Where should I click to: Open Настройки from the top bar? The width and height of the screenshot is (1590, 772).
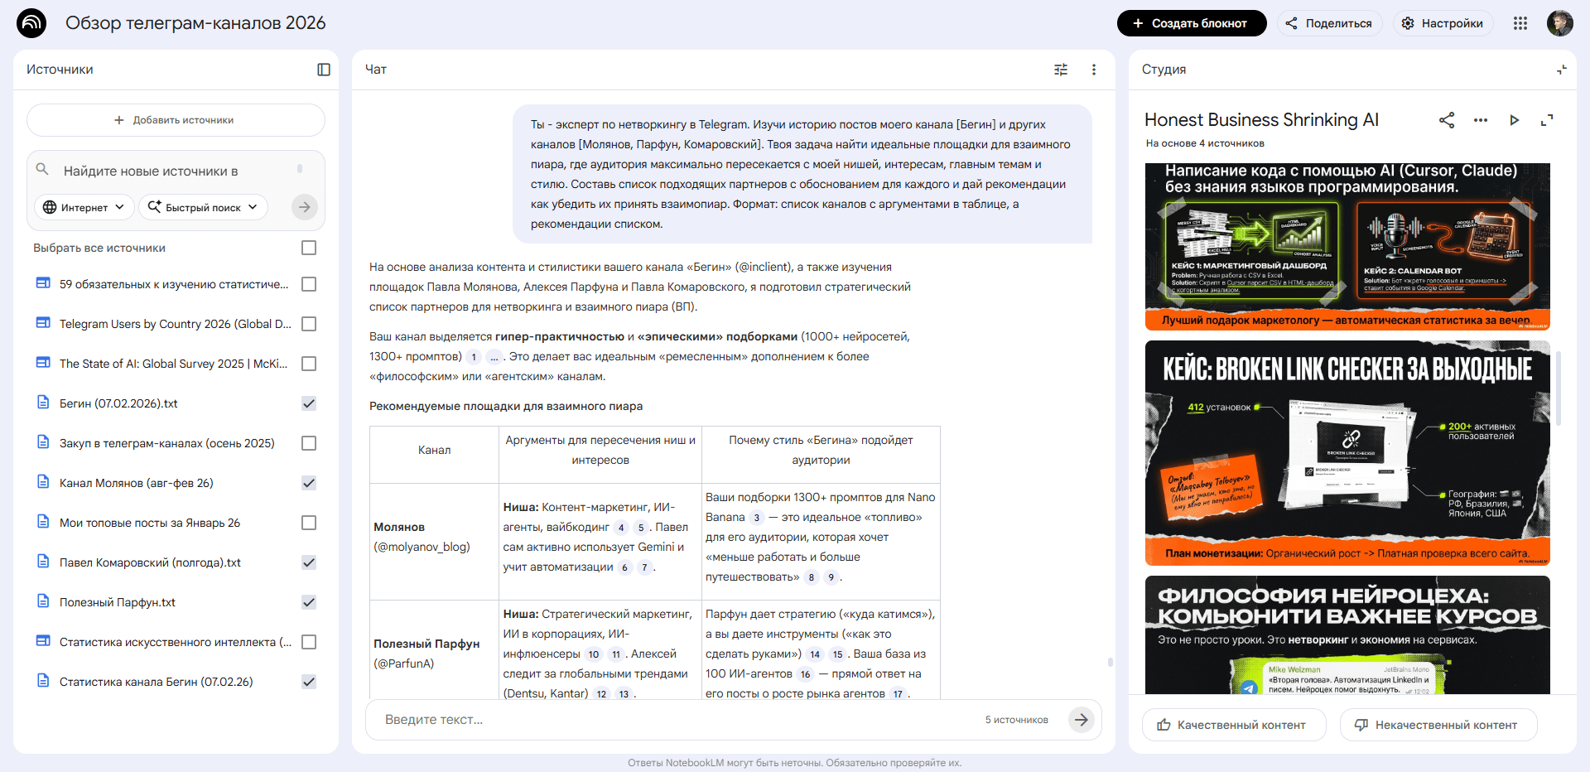tap(1443, 23)
